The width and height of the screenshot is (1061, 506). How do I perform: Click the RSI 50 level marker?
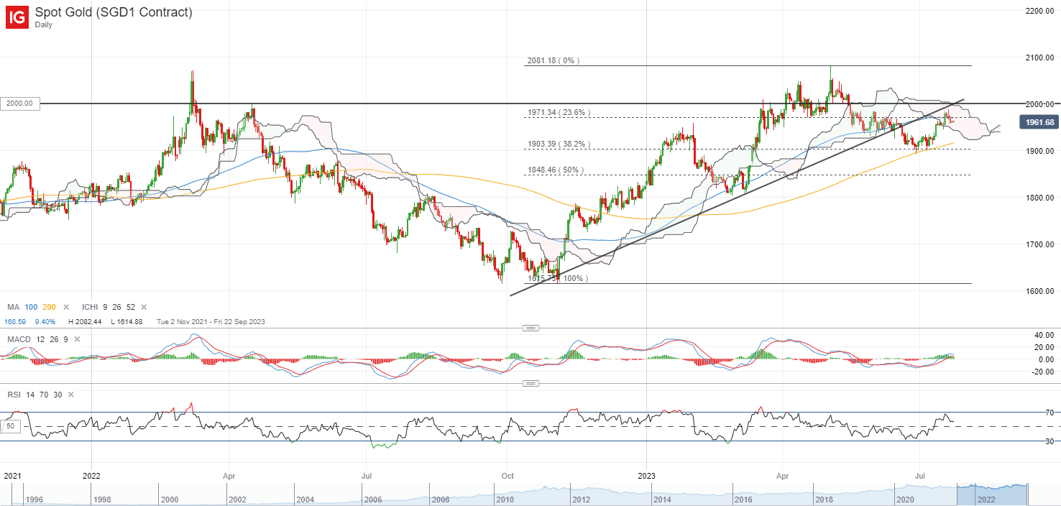tap(10, 426)
